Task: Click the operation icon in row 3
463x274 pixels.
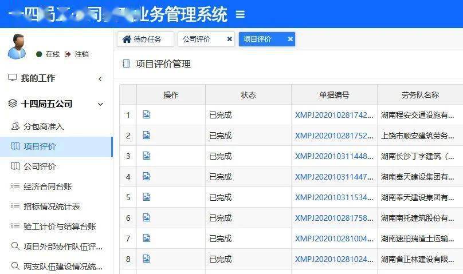Action: tap(146, 156)
